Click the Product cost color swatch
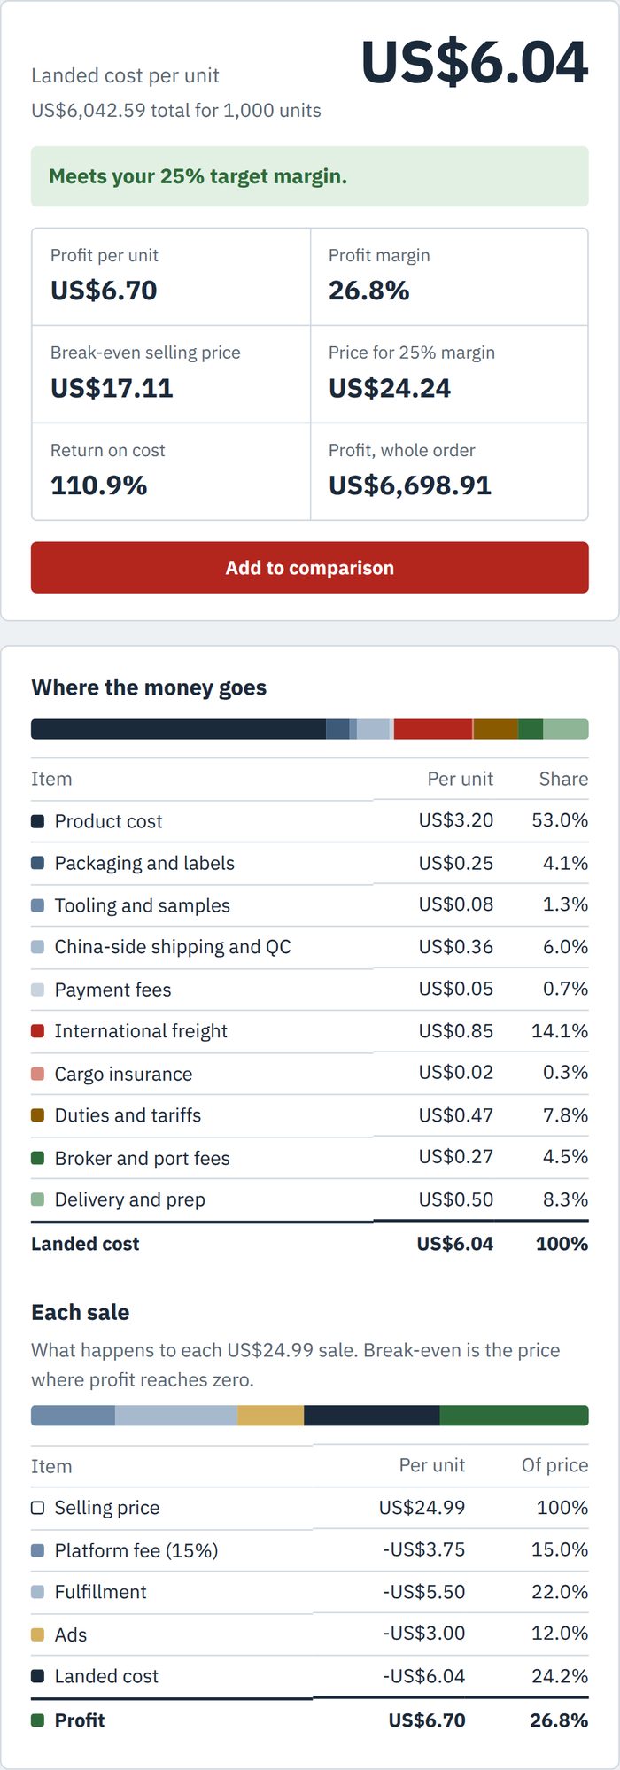 pos(37,821)
